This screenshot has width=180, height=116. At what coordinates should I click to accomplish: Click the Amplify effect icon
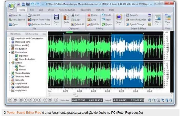(x=128, y=15)
